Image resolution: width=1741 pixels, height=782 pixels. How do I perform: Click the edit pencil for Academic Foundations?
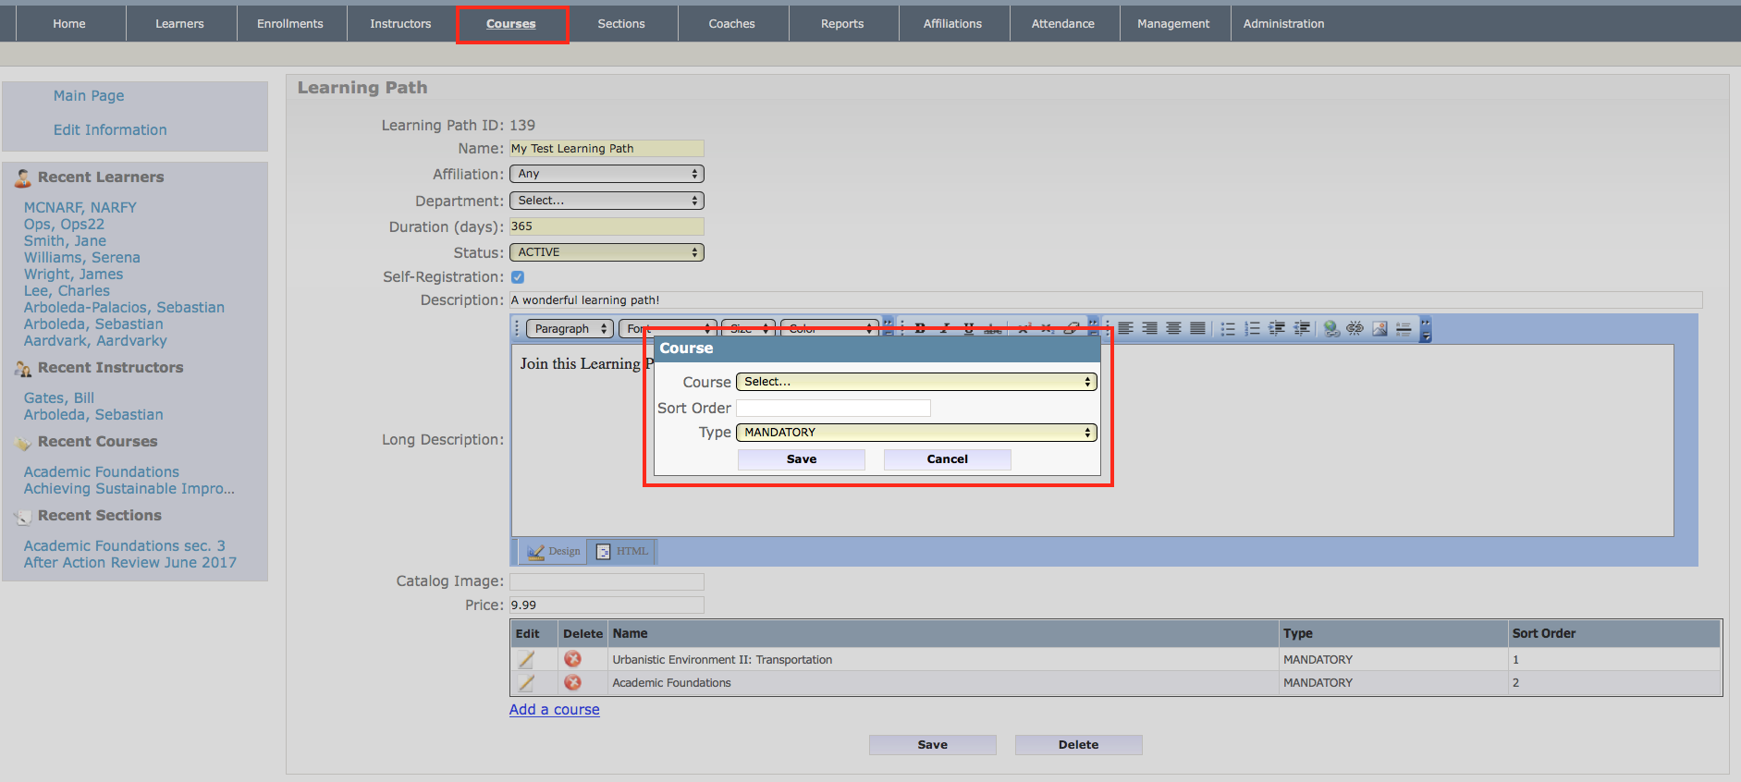point(526,683)
